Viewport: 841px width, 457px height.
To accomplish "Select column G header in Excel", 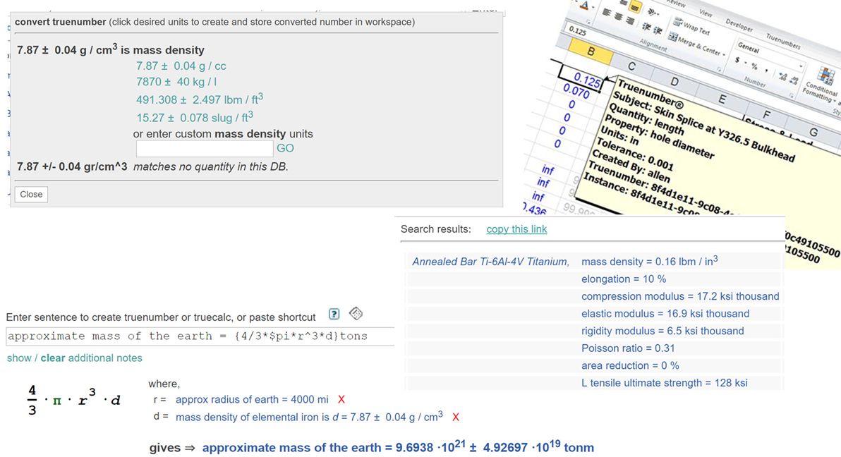I will point(813,132).
